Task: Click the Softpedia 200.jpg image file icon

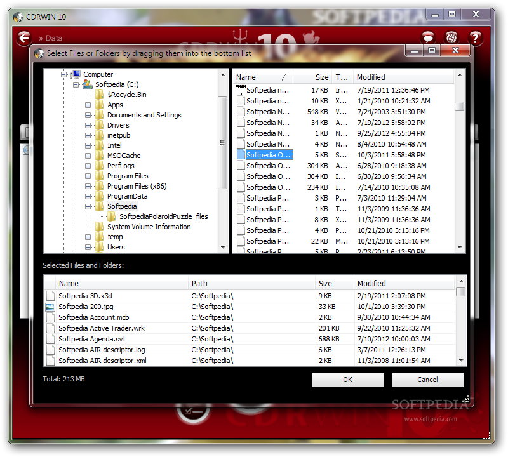Action: click(50, 307)
